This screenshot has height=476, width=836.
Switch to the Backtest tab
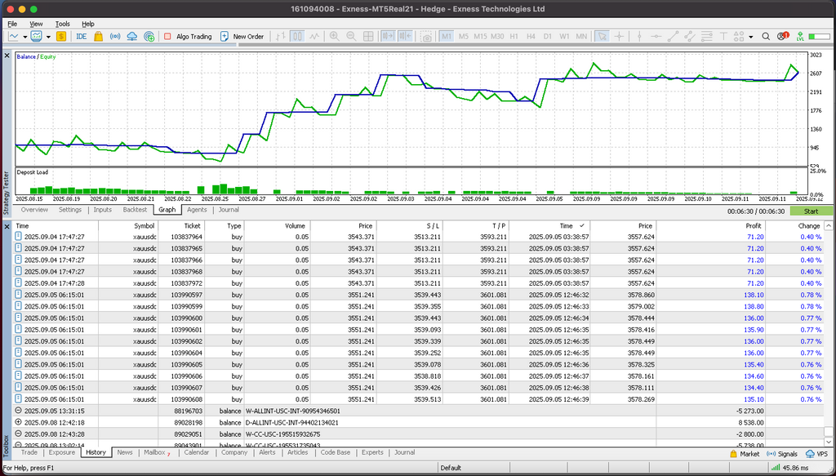pyautogui.click(x=135, y=210)
